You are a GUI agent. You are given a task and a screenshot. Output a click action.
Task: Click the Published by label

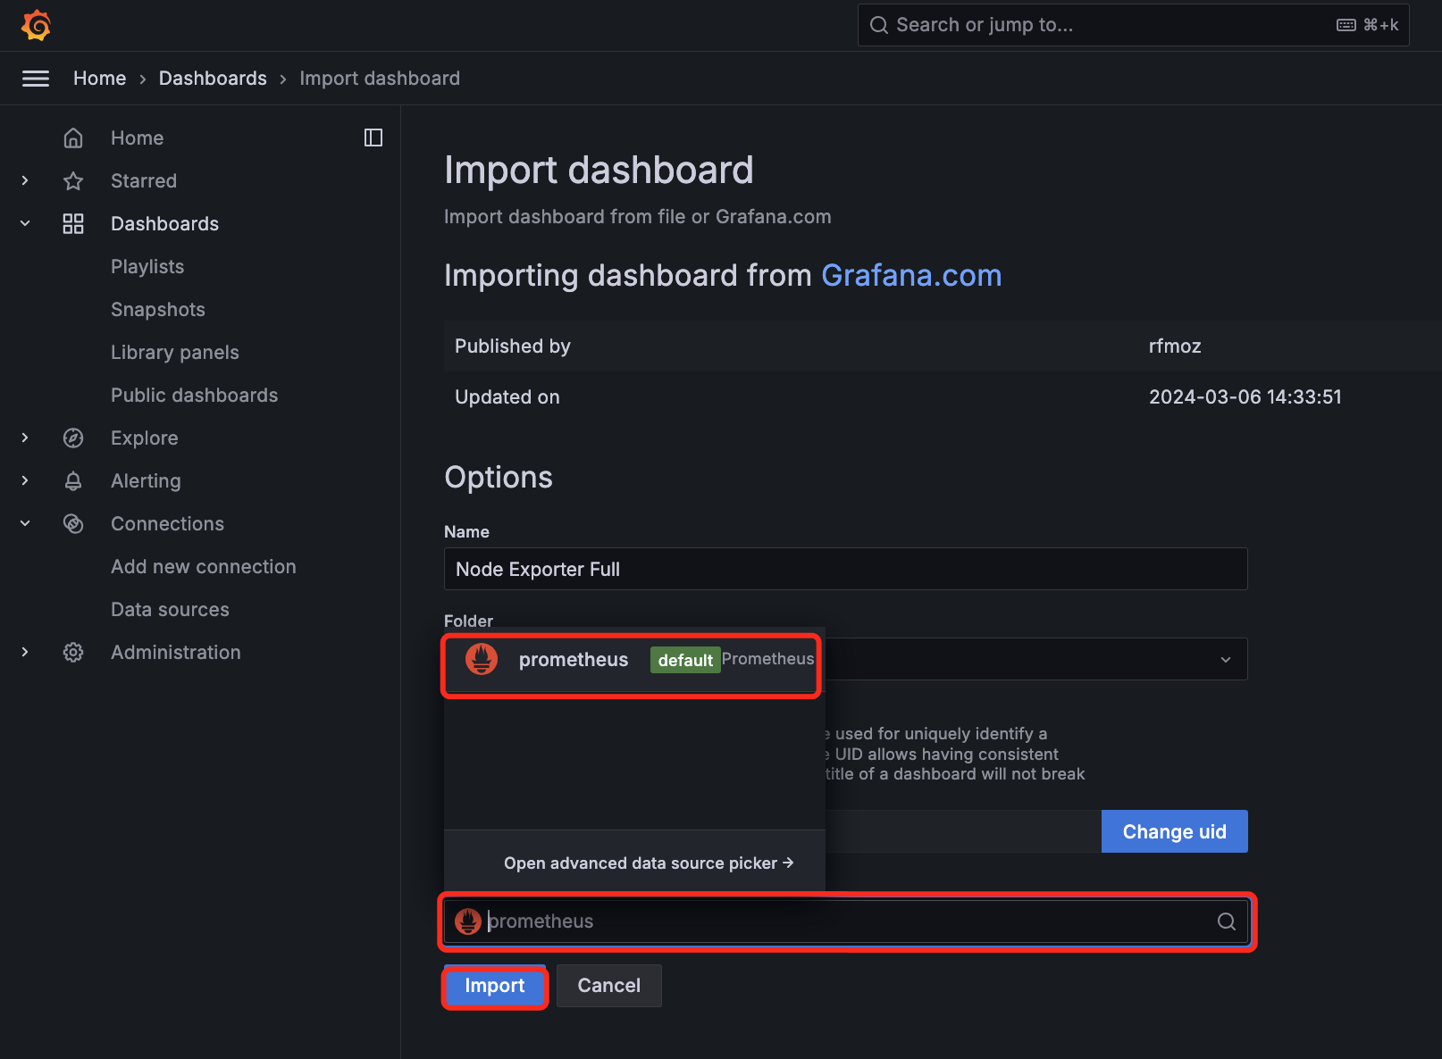(x=513, y=346)
